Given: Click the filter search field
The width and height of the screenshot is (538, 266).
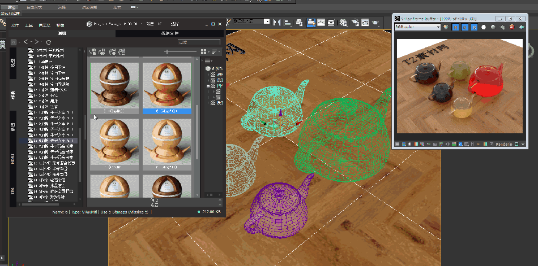Looking at the screenshot, I should 198,42.
